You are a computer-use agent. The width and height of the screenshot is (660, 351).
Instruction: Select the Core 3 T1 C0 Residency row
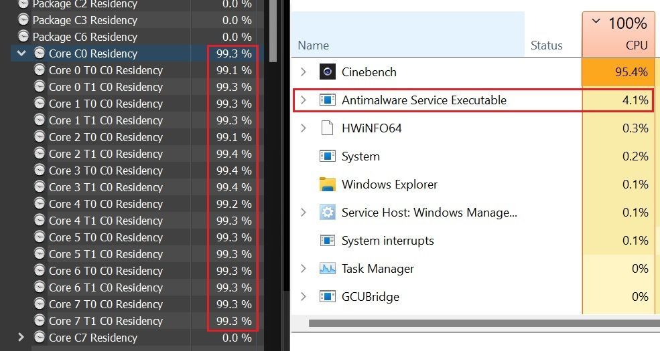click(x=105, y=187)
